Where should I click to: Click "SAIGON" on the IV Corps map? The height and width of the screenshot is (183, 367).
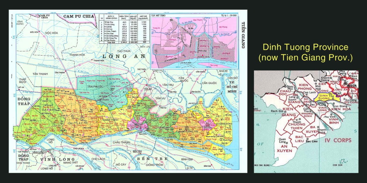click(x=352, y=86)
